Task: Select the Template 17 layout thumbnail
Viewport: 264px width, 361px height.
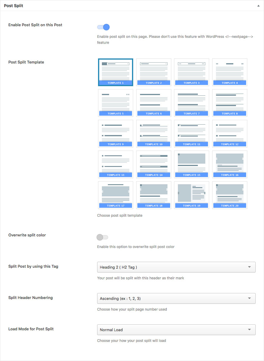Action: (116, 195)
